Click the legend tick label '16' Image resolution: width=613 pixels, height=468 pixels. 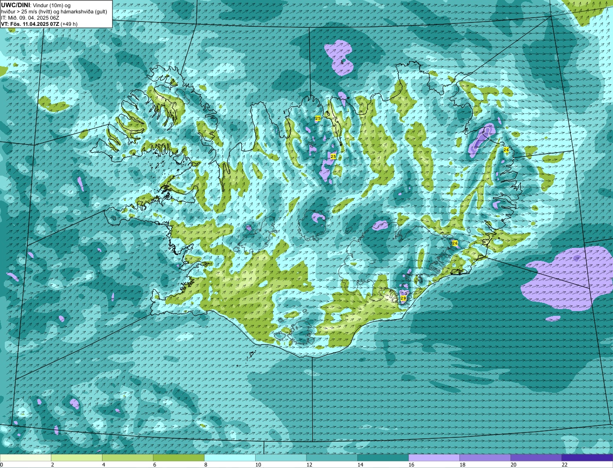pos(411,465)
